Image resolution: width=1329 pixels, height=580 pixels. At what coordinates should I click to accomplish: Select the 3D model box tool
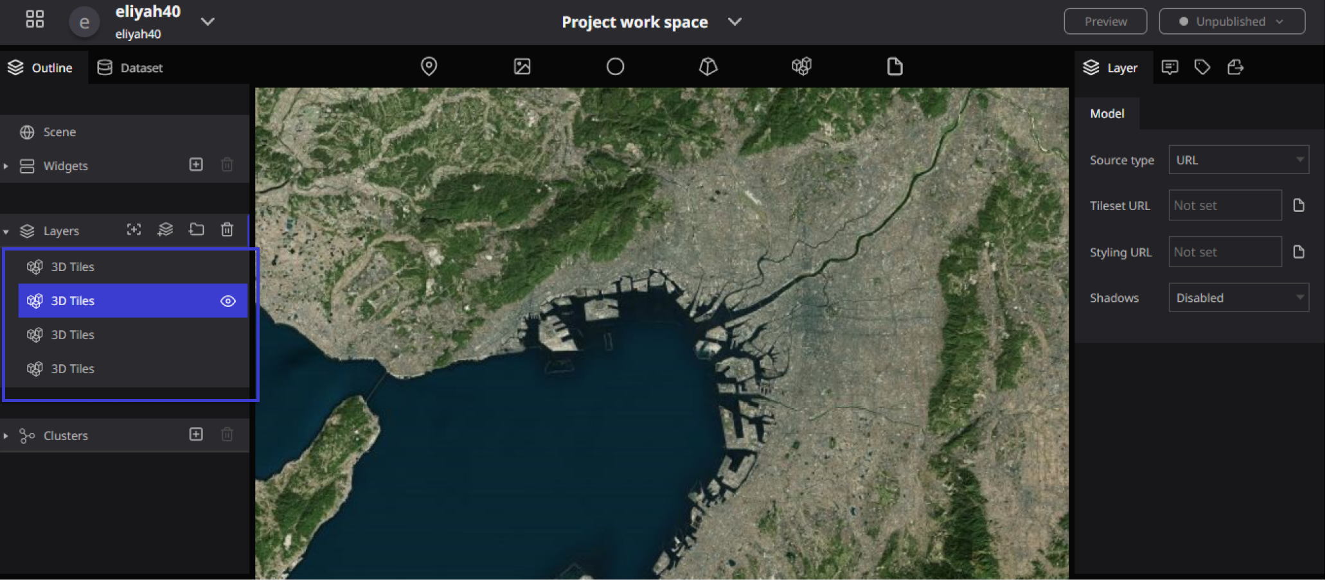point(708,66)
